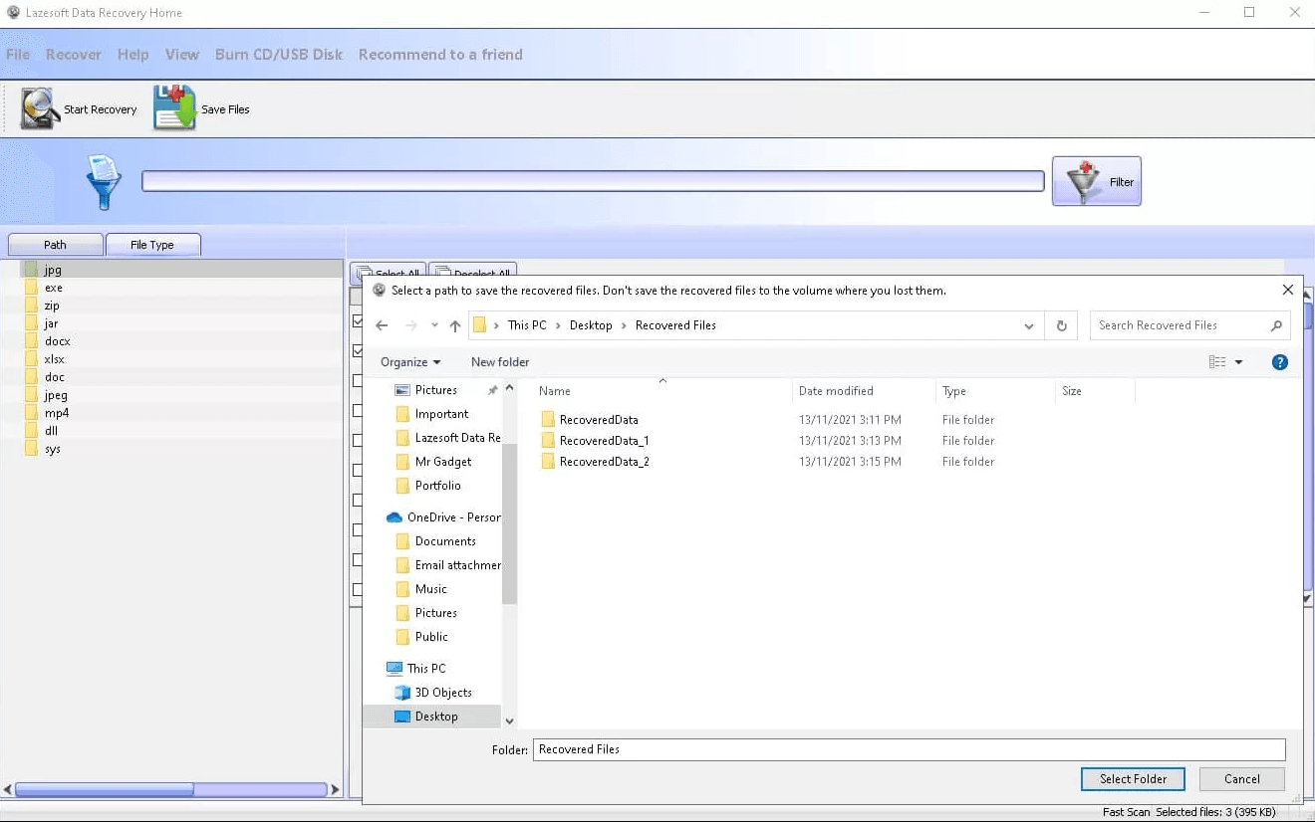
Task: Click the back arrow in file dialog
Action: tap(382, 325)
